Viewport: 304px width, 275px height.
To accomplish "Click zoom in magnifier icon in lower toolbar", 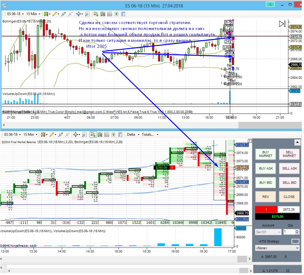I will (x=60, y=135).
